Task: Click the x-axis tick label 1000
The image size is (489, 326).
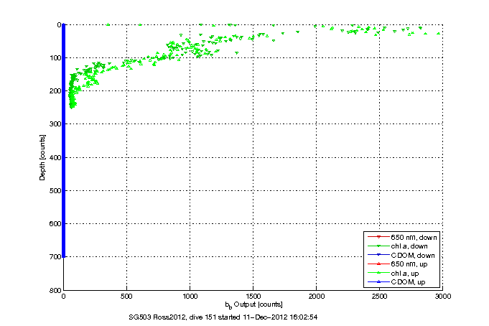Action: [190, 297]
